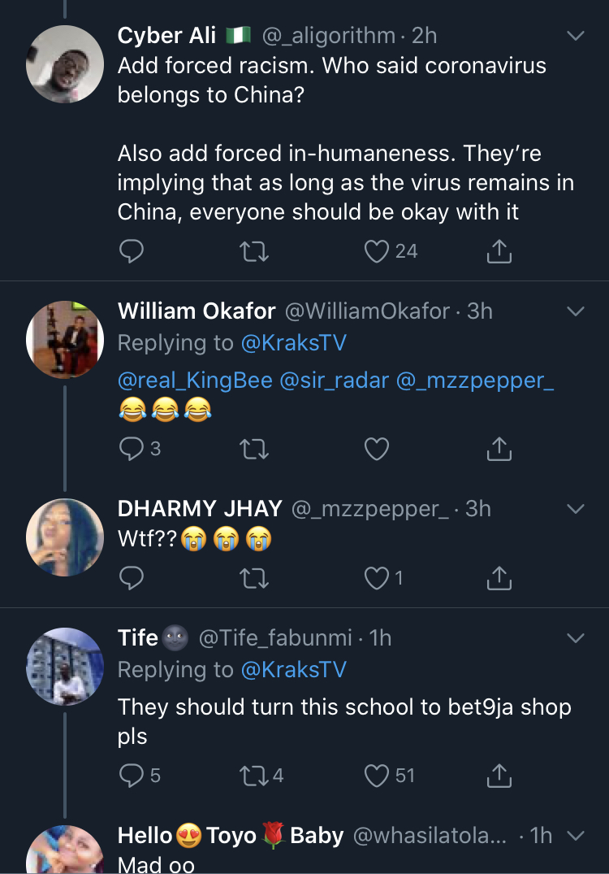Open dropdown arrow on Tife's tweet
Viewport: 609px width, 874px height.
pos(575,638)
